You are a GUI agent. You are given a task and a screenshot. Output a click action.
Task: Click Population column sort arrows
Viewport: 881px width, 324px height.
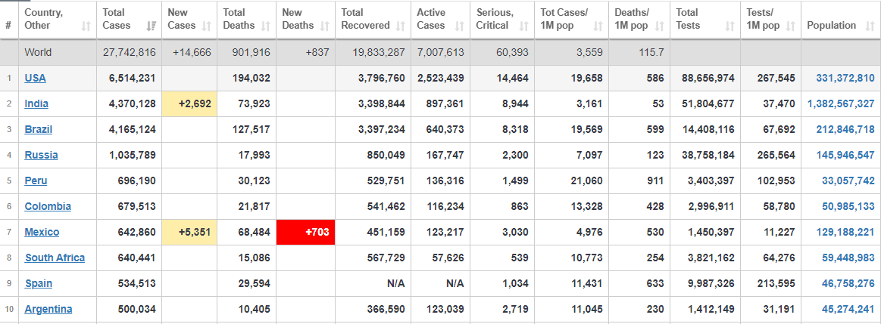(x=869, y=26)
